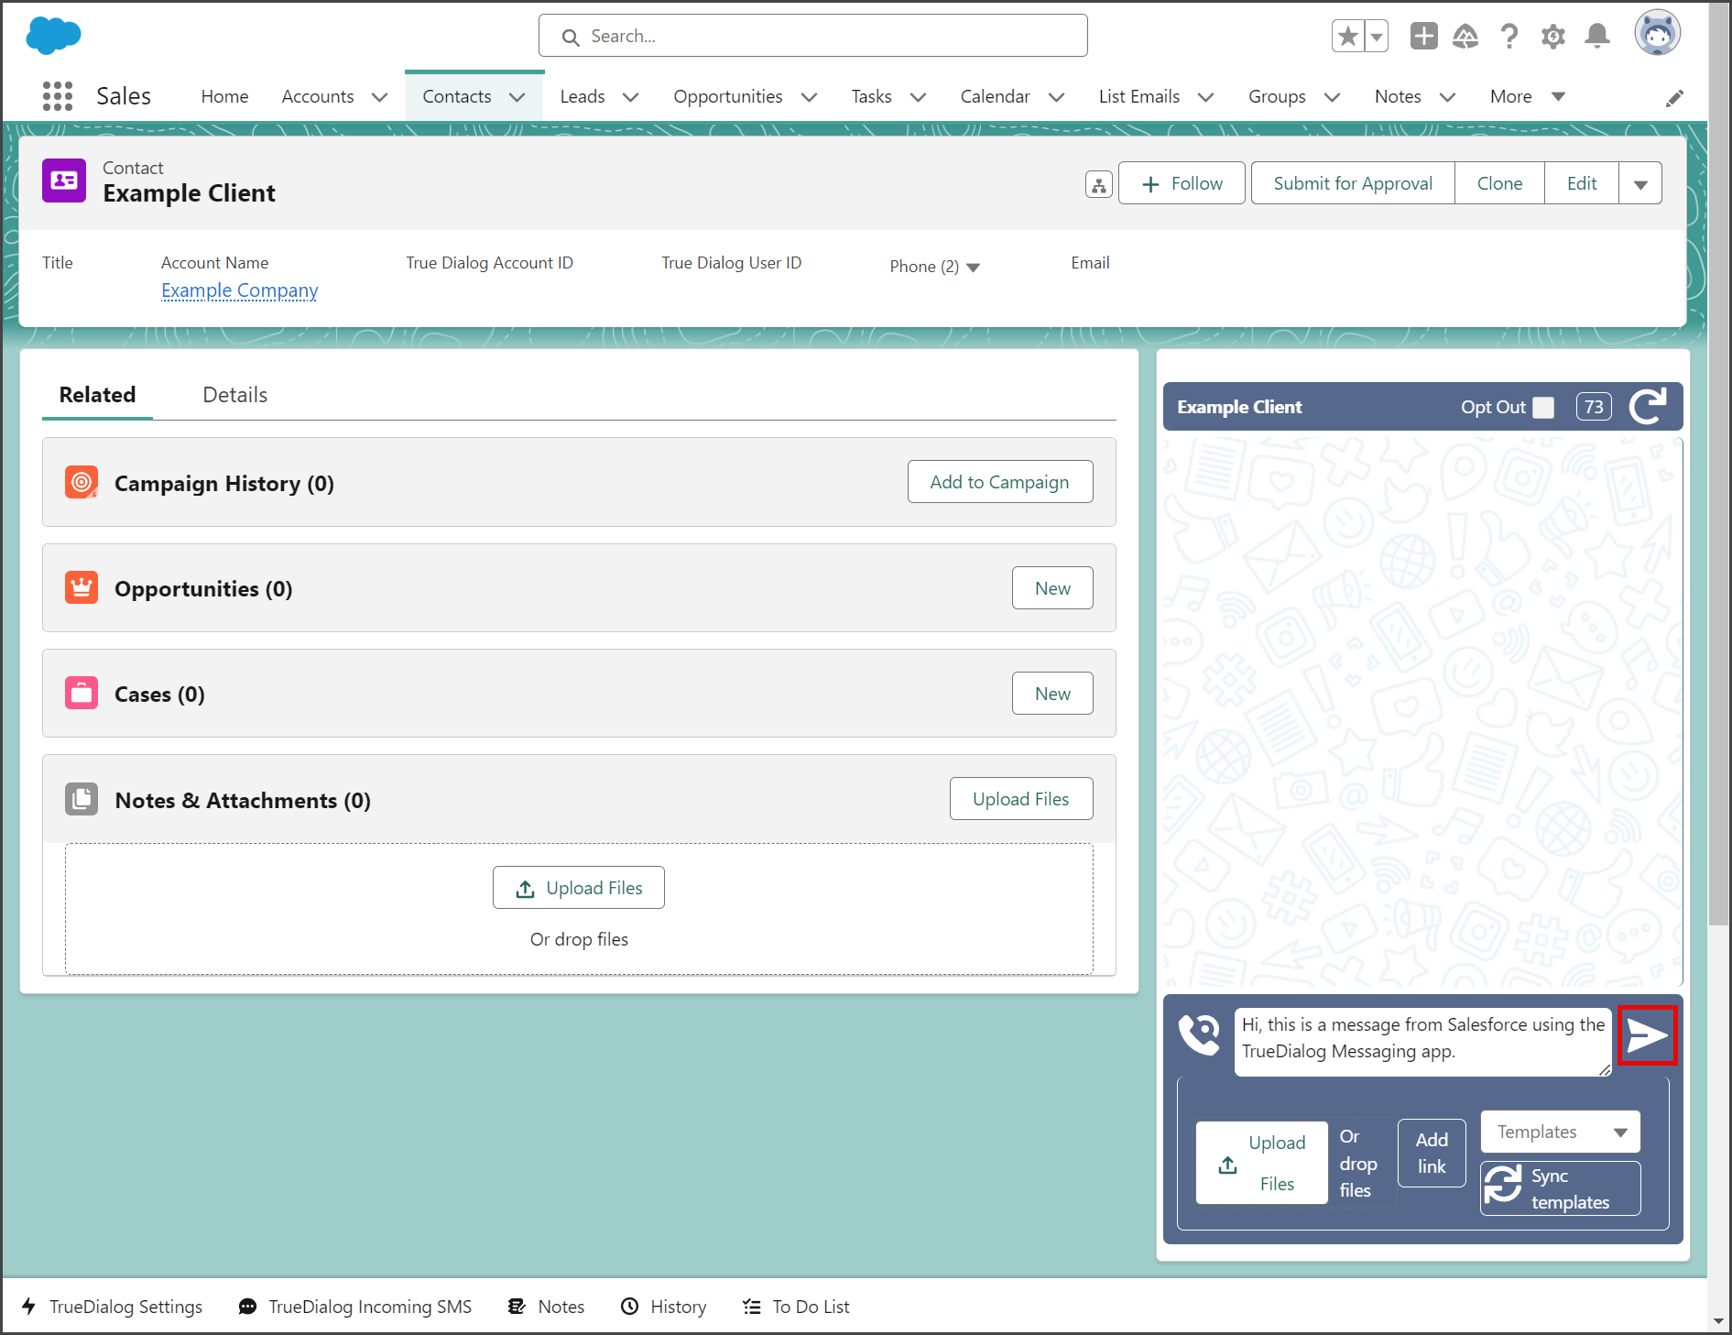This screenshot has width=1732, height=1335.
Task: Open TrueDialog Settings utility item
Action: pos(112,1307)
